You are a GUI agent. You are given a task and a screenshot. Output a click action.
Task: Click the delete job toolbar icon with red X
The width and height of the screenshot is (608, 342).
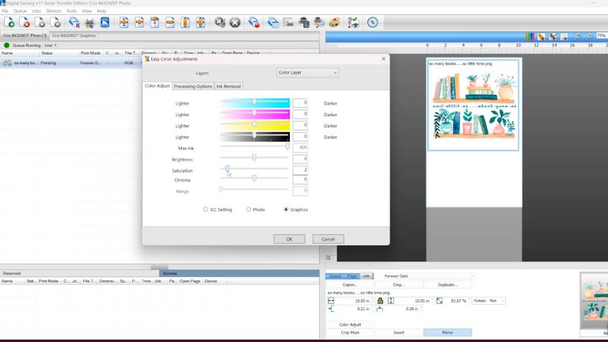click(x=25, y=22)
